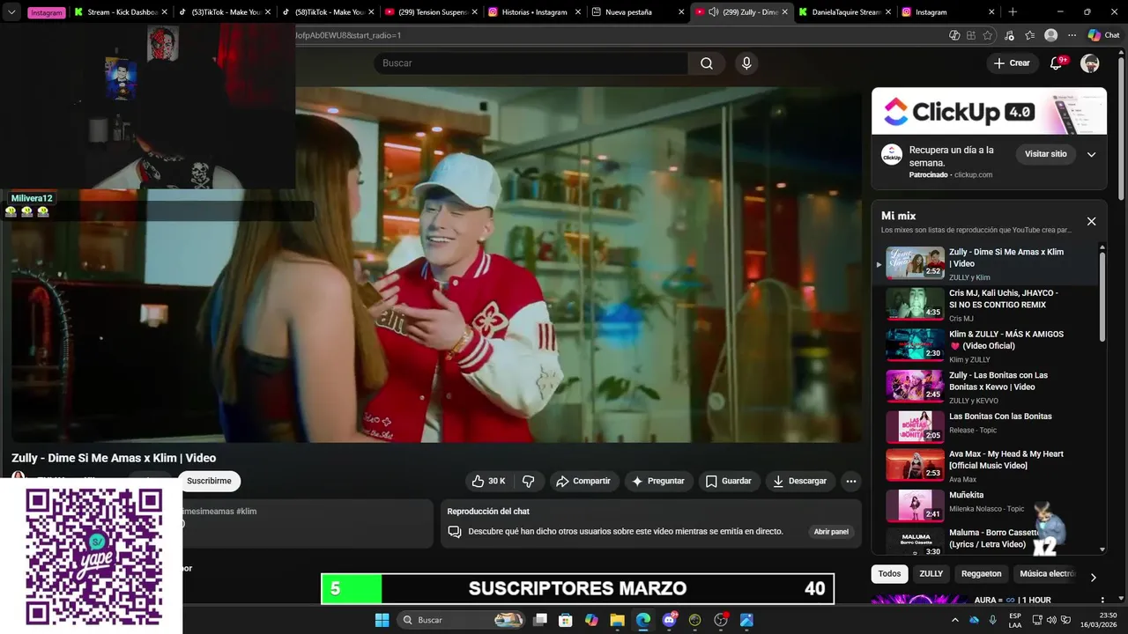Switch to DanielaTaquire Stream tab
Screen dimensions: 1128x634
pyautogui.click(x=844, y=12)
